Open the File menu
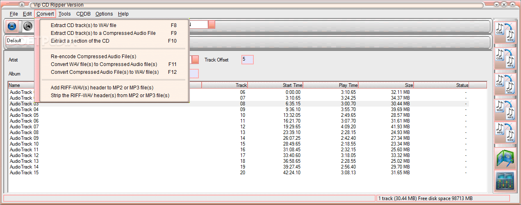Viewport: 521px width, 205px height. coord(14,14)
